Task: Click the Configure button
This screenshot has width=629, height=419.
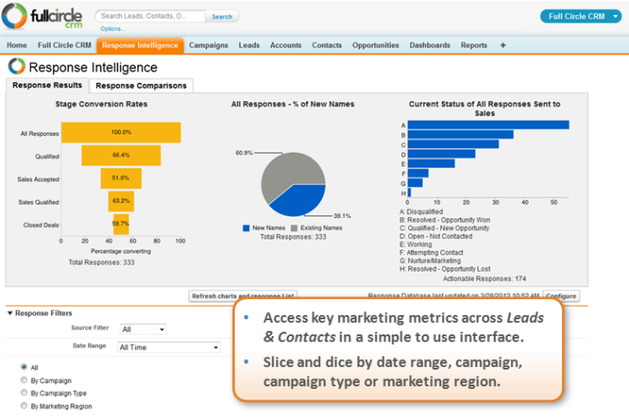Action: [x=561, y=296]
